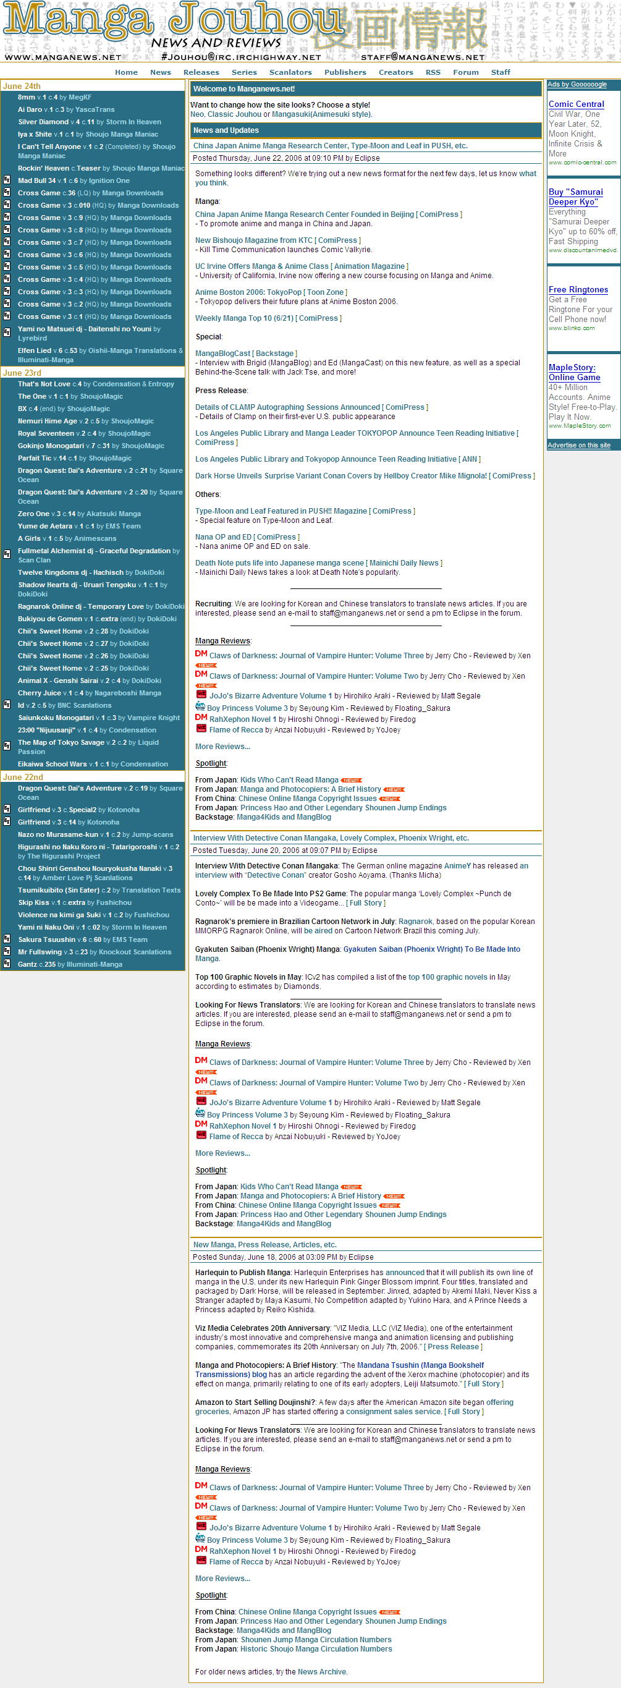This screenshot has width=621, height=1688.
Task: Click the Advertise on this site link
Action: tap(578, 445)
